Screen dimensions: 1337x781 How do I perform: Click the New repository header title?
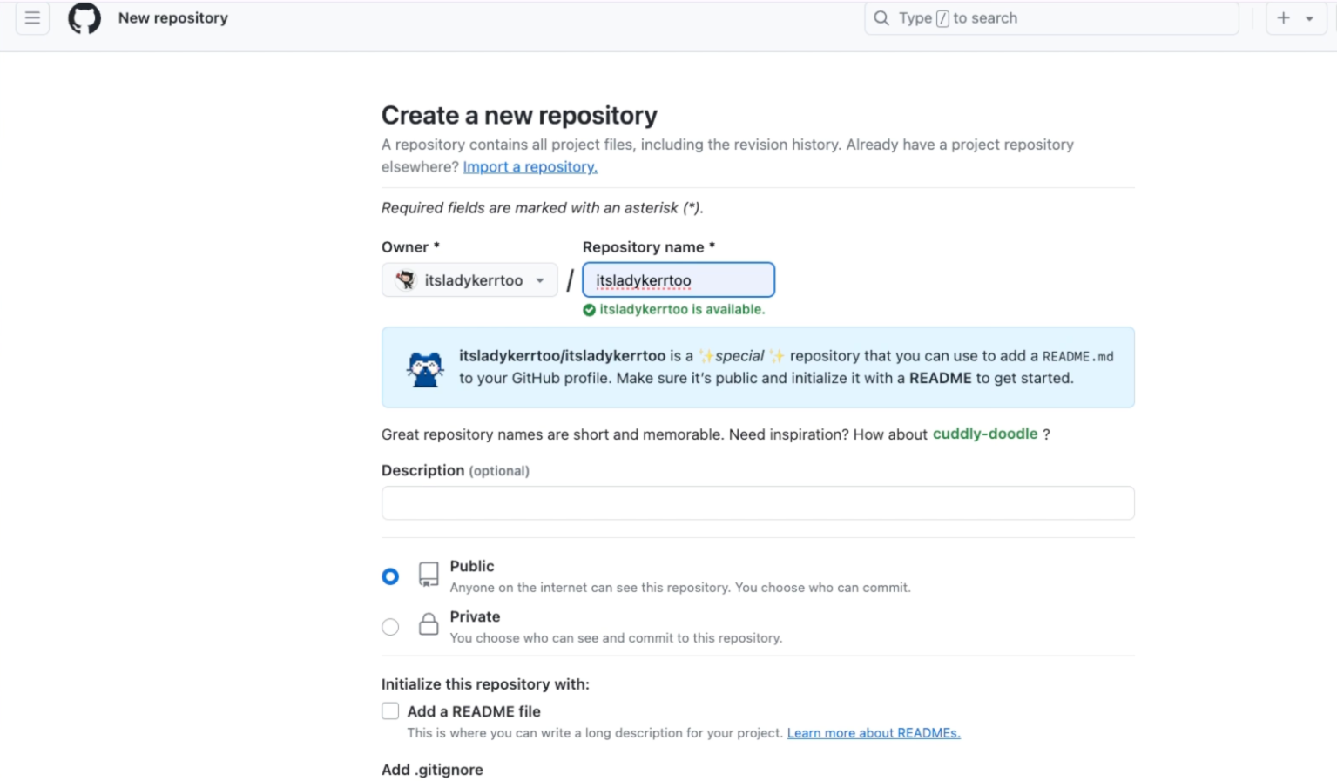click(x=172, y=17)
